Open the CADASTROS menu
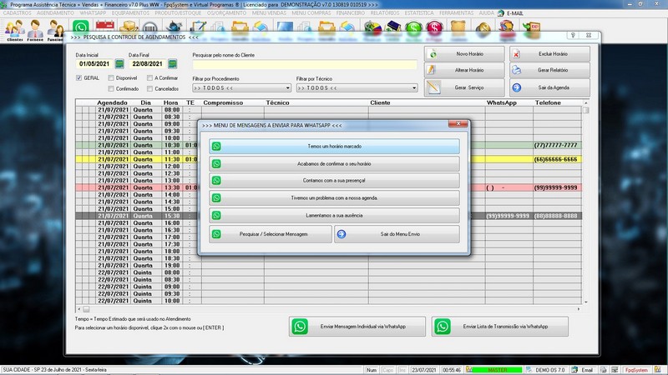Image resolution: width=668 pixels, height=375 pixels. click(x=17, y=13)
